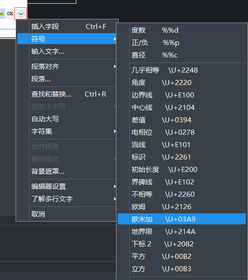Toggle 自动大写 option
Screen dimensions: 248x280
[67, 119]
